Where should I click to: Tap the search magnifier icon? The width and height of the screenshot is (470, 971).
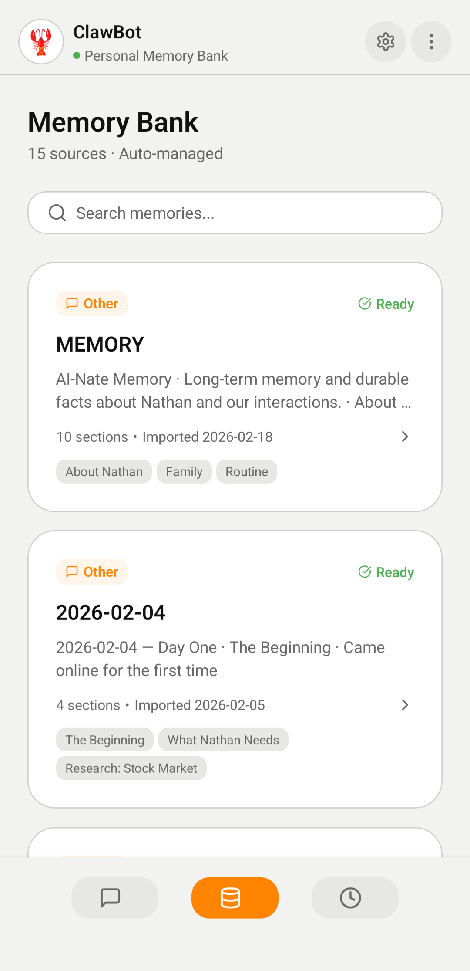coord(57,213)
